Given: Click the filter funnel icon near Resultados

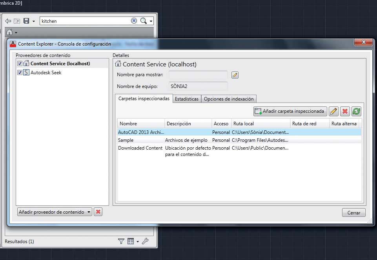Looking at the screenshot, I should point(121,241).
